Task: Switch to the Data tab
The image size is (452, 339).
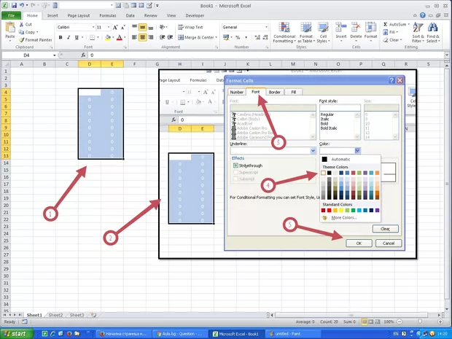Action: (x=130, y=15)
